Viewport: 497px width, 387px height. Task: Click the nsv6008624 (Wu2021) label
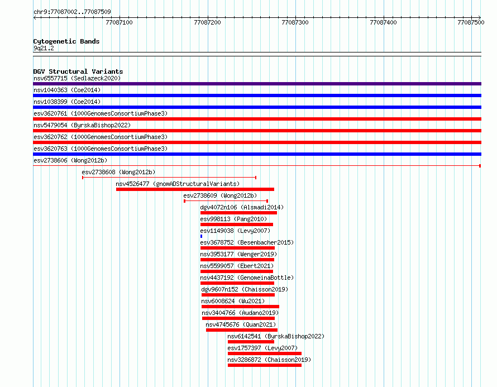(x=233, y=301)
